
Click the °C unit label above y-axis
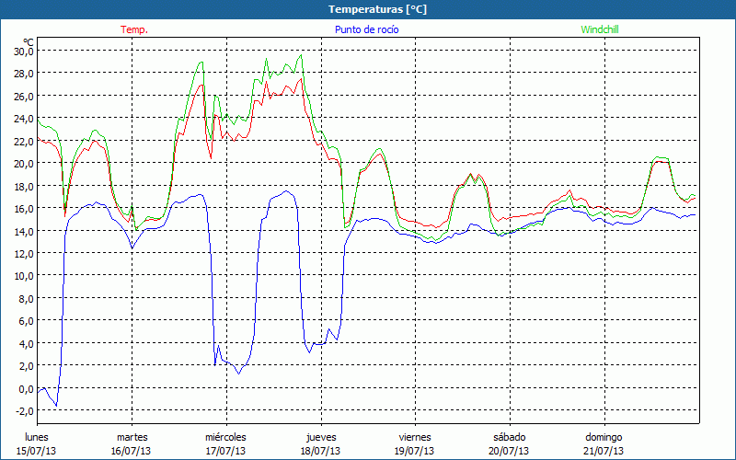(x=29, y=41)
